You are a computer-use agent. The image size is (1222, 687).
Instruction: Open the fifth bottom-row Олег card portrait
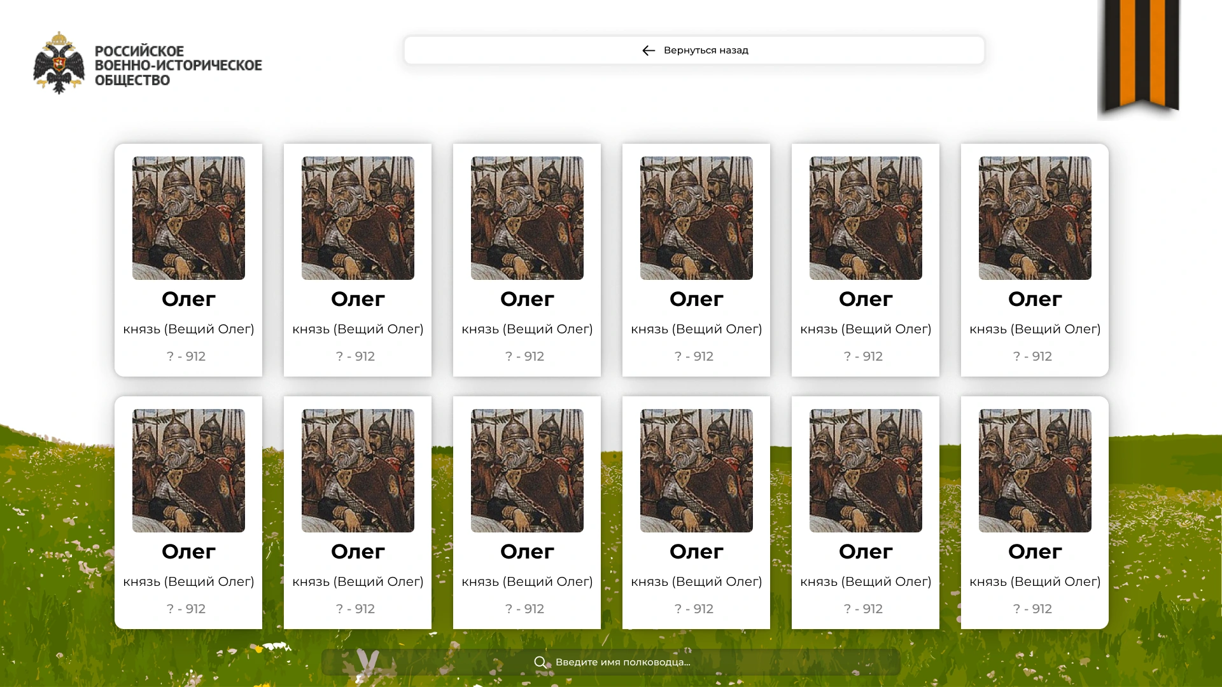click(866, 471)
